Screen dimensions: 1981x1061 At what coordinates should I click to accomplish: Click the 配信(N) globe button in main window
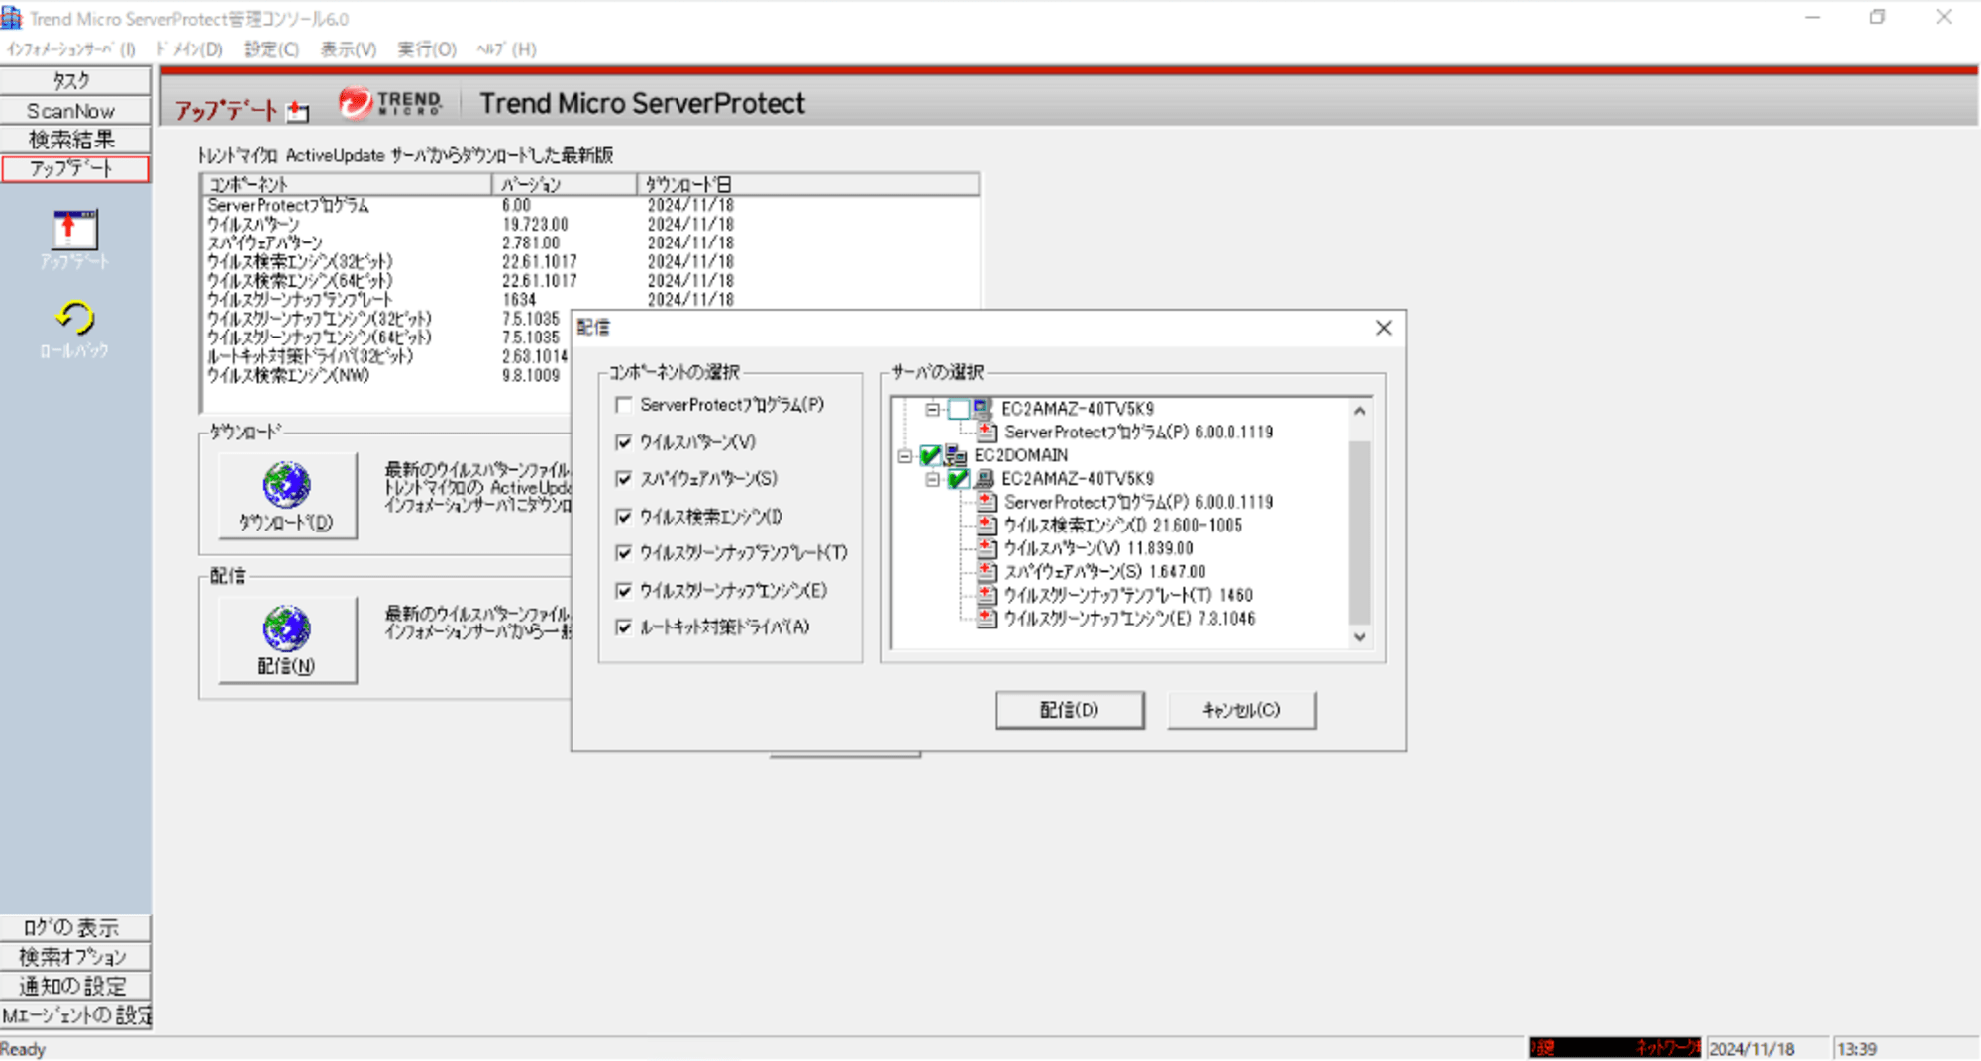click(x=287, y=639)
